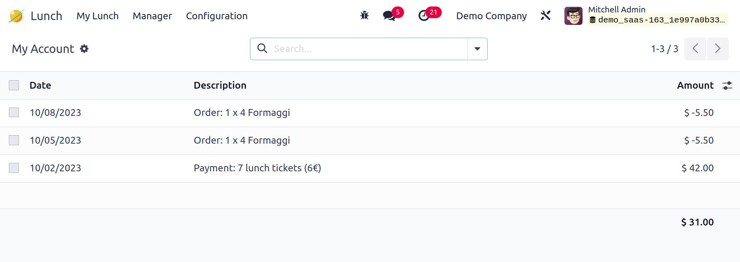Open the conversations chat icon
Screen dimensions: 740x262
coord(389,16)
